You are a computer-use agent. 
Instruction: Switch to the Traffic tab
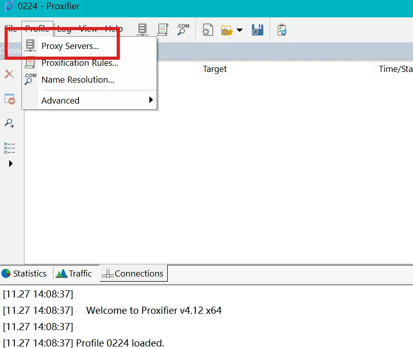point(74,274)
